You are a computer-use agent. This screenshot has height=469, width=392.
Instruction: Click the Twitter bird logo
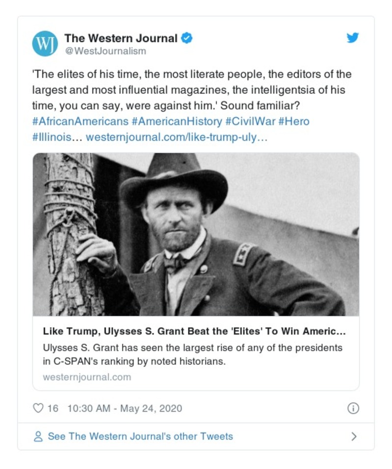[x=352, y=37]
